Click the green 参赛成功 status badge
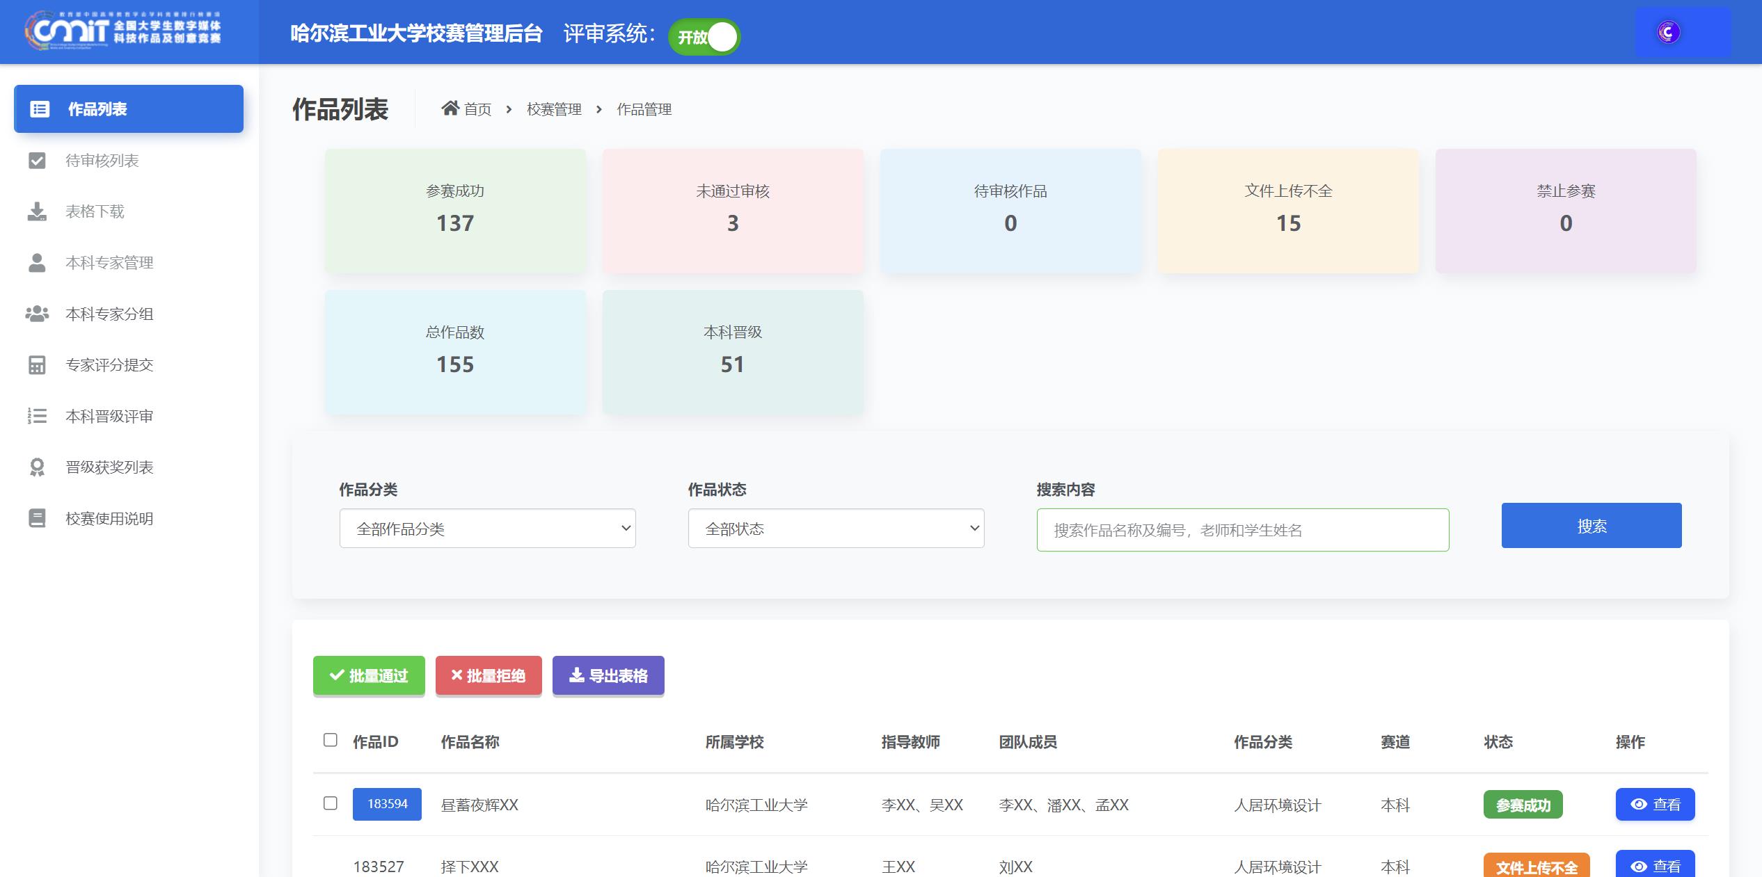This screenshot has width=1762, height=877. point(1523,805)
